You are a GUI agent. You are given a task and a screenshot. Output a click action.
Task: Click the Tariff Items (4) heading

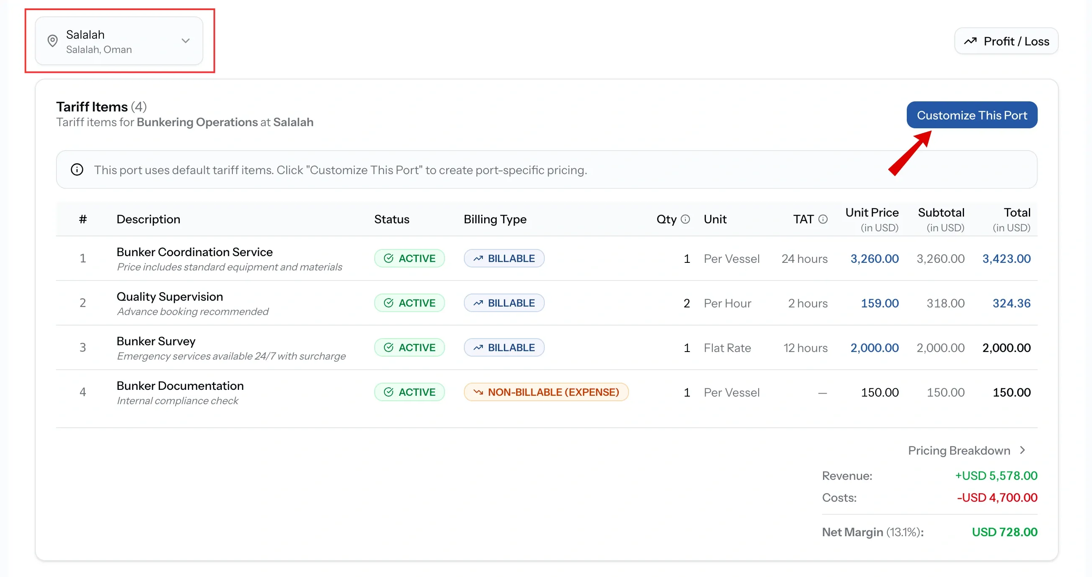tap(101, 107)
